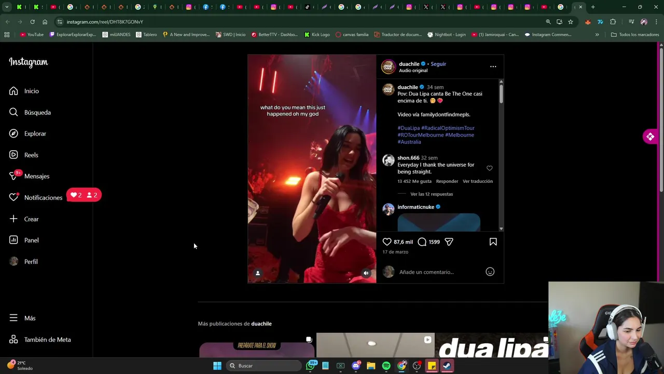Open Todos los marcadores folder
Image resolution: width=664 pixels, height=374 pixels.
[x=635, y=35]
